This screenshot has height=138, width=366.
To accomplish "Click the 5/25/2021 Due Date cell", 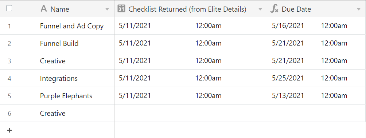I will click(316, 78).
